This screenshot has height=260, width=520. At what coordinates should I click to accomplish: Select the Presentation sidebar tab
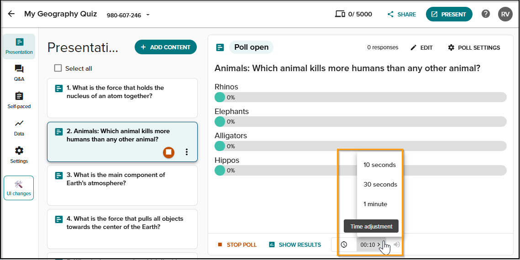pos(19,47)
